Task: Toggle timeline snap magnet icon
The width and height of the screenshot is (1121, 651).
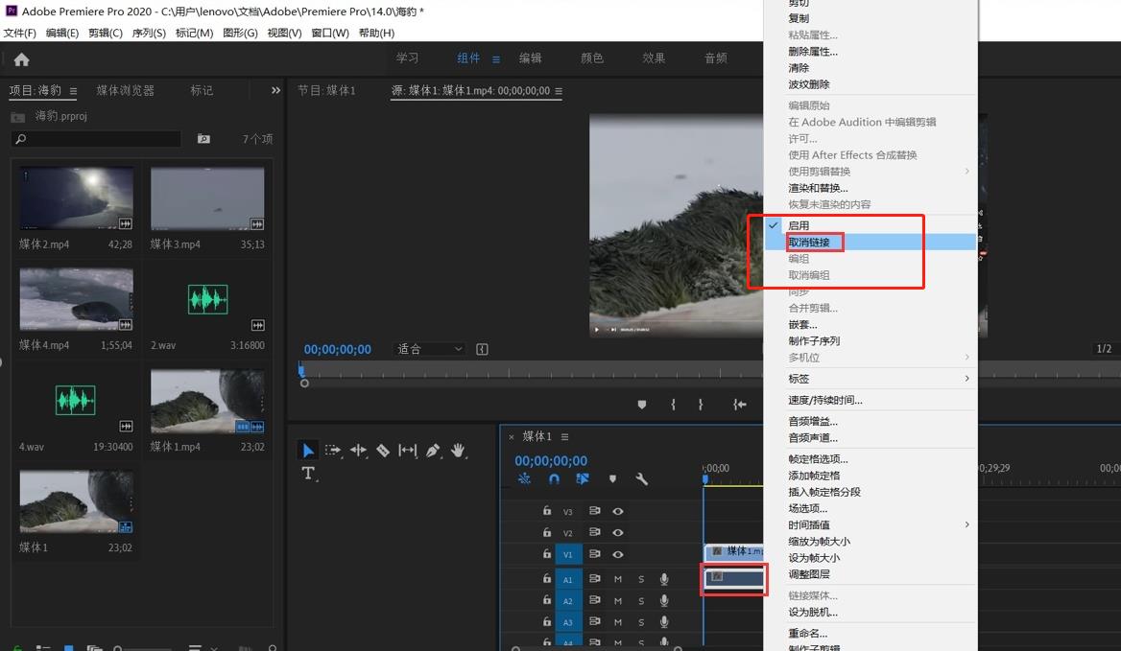Action: pyautogui.click(x=554, y=479)
